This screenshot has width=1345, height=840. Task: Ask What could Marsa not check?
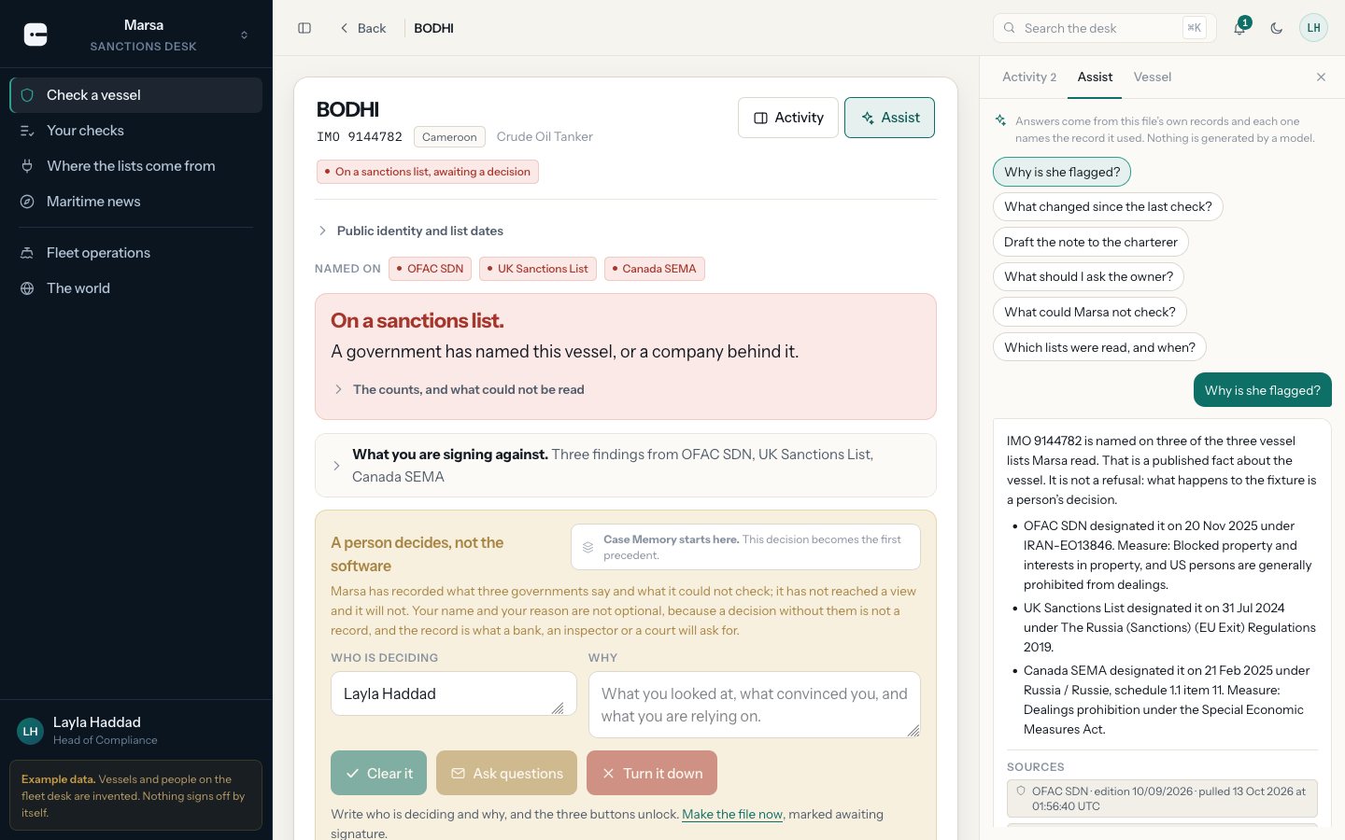pyautogui.click(x=1090, y=312)
